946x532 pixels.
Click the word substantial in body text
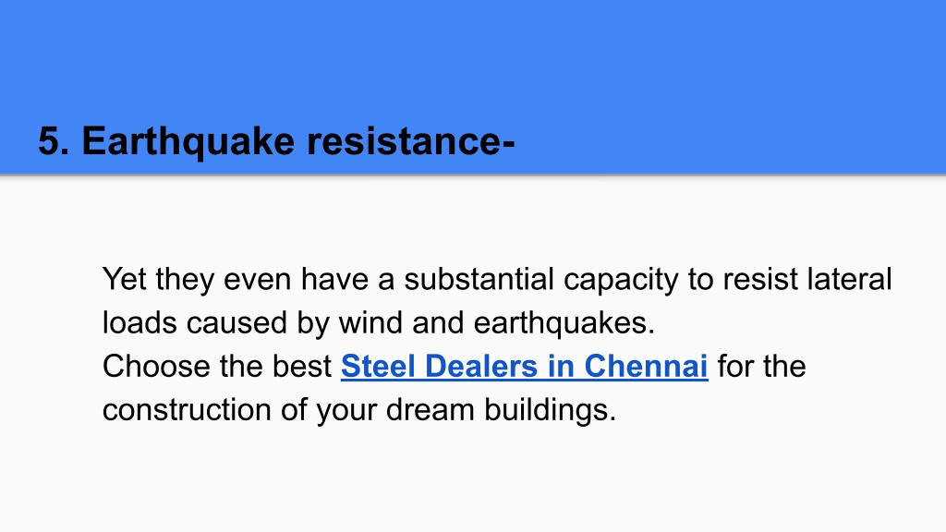[x=479, y=279]
